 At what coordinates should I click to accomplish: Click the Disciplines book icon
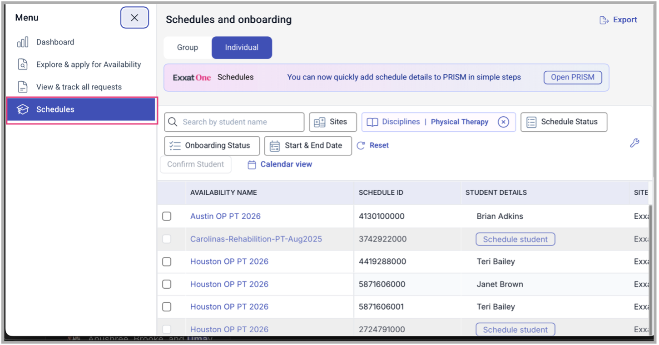point(374,122)
